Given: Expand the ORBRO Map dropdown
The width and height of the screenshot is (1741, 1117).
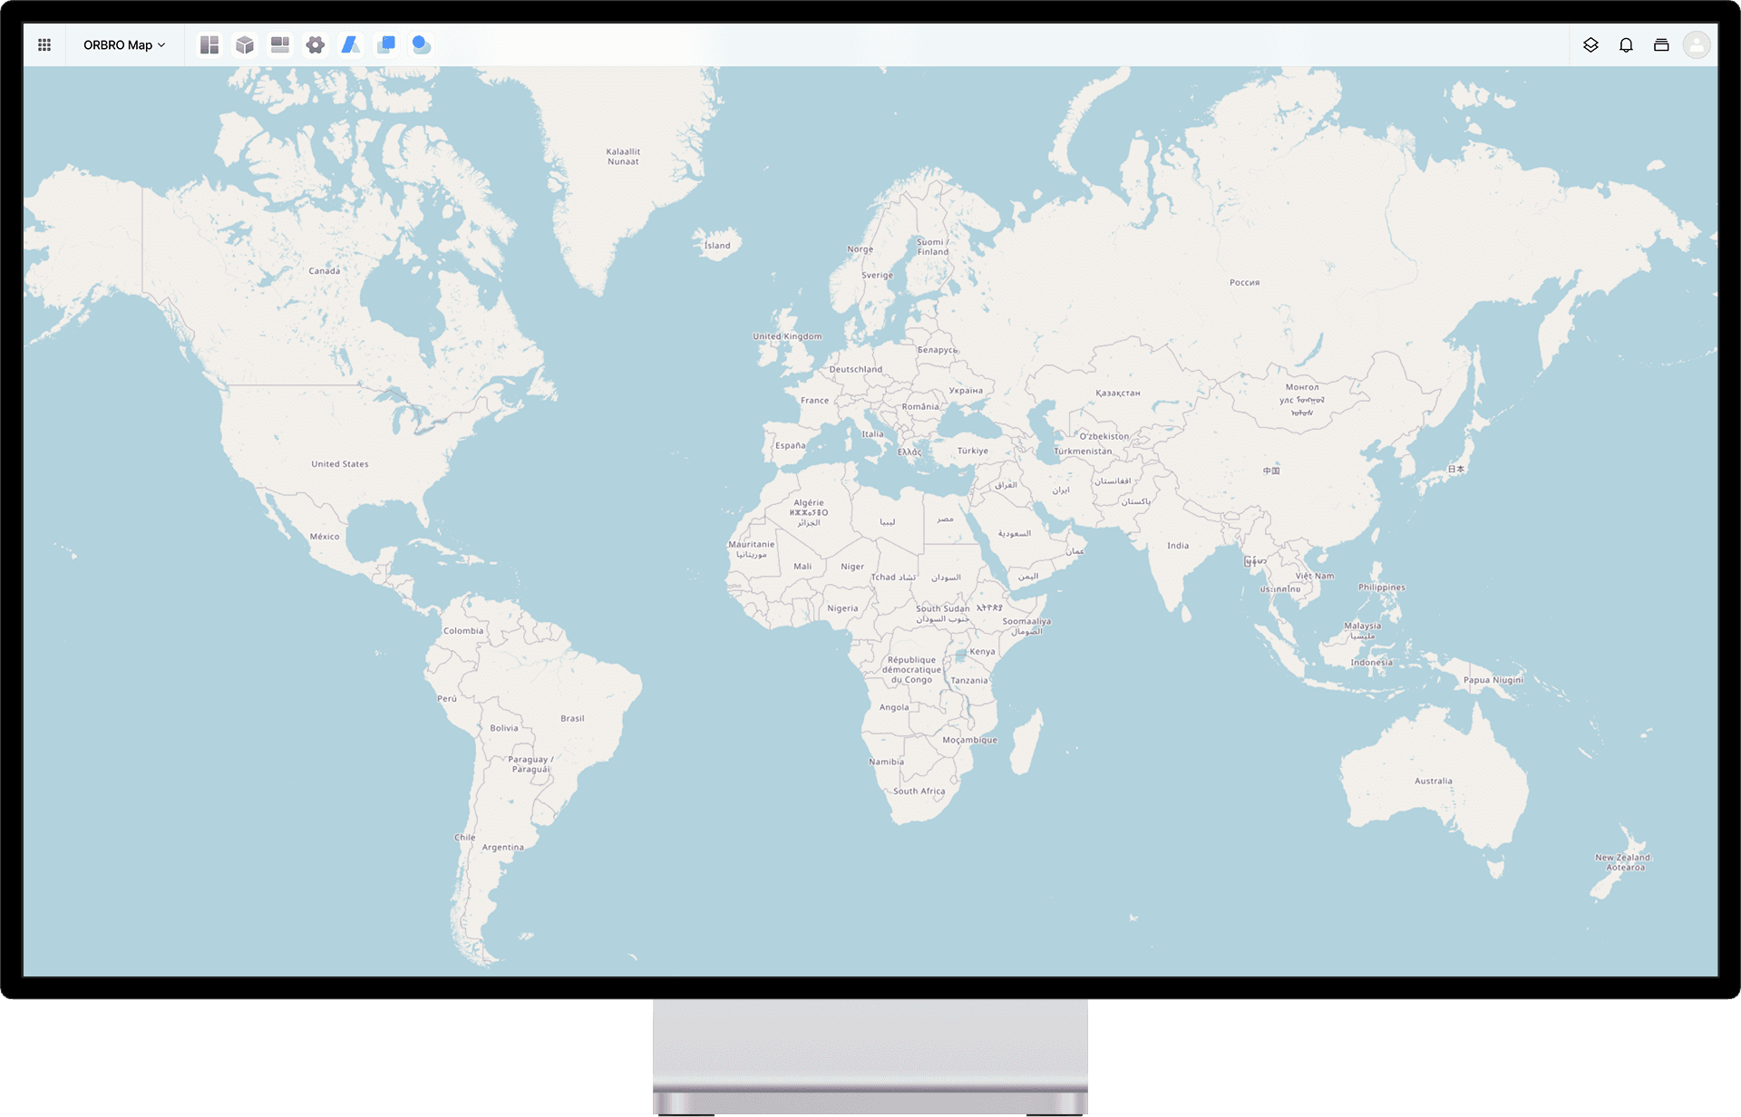Looking at the screenshot, I should [124, 44].
